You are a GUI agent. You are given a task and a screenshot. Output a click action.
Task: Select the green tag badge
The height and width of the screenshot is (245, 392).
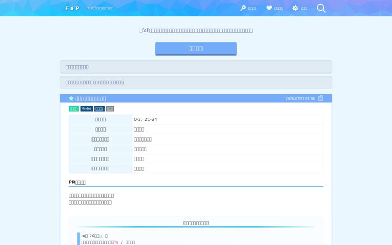(73, 109)
